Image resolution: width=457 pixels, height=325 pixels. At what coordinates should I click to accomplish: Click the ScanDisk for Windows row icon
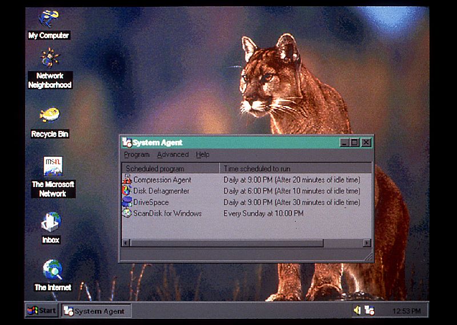[x=127, y=213]
